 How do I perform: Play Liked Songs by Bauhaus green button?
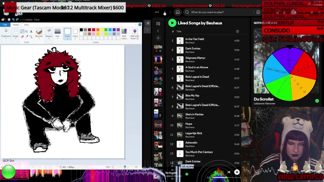coord(172,23)
